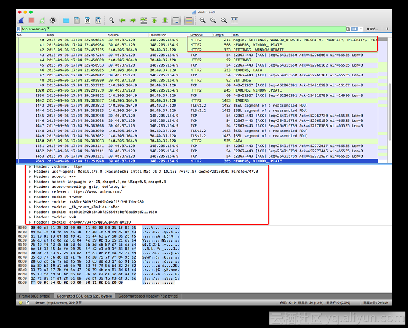The width and height of the screenshot is (408, 328).
Task: Select packet 1442 HEADERS row
Action: (197, 100)
